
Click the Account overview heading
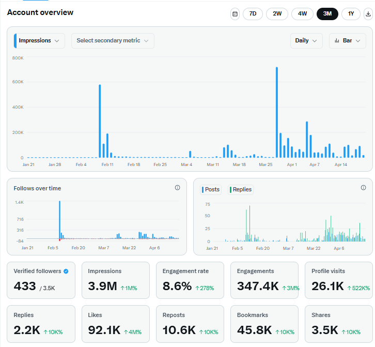(40, 12)
